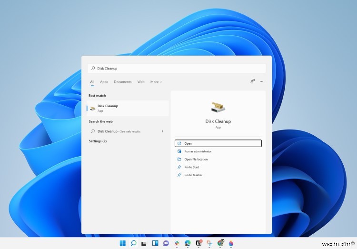Open Microsoft Edge from the taskbar
The image size is (357, 249).
[188, 243]
